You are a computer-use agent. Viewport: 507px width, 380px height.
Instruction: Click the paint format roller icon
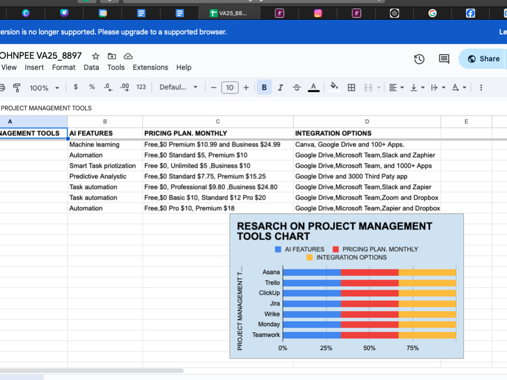17,87
